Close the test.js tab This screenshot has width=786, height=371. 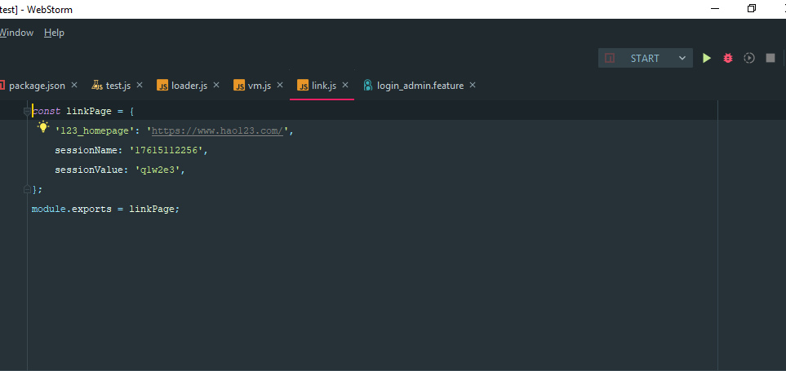tap(140, 85)
